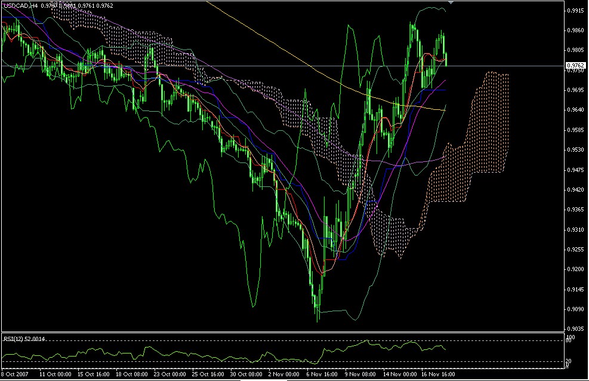Click the 0.9365 price axis label

576,210
